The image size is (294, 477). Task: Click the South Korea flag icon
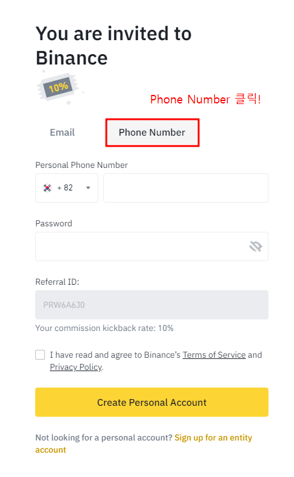(47, 188)
